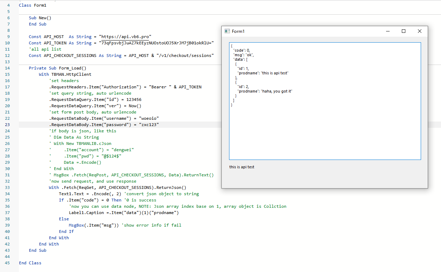Click the "Else" keyword line

click(x=64, y=219)
